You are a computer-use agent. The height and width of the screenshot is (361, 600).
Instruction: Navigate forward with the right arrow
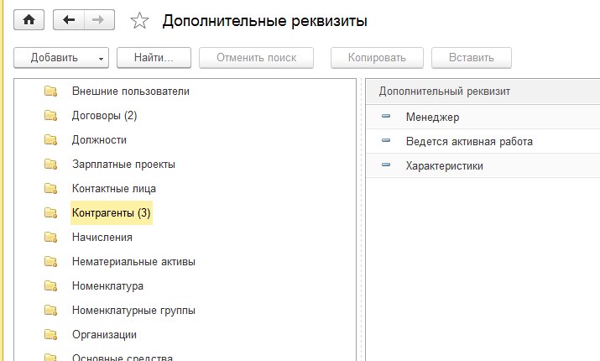(99, 20)
